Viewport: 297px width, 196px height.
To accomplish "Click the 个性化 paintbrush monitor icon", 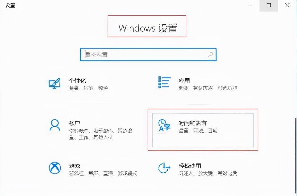I will [55, 83].
